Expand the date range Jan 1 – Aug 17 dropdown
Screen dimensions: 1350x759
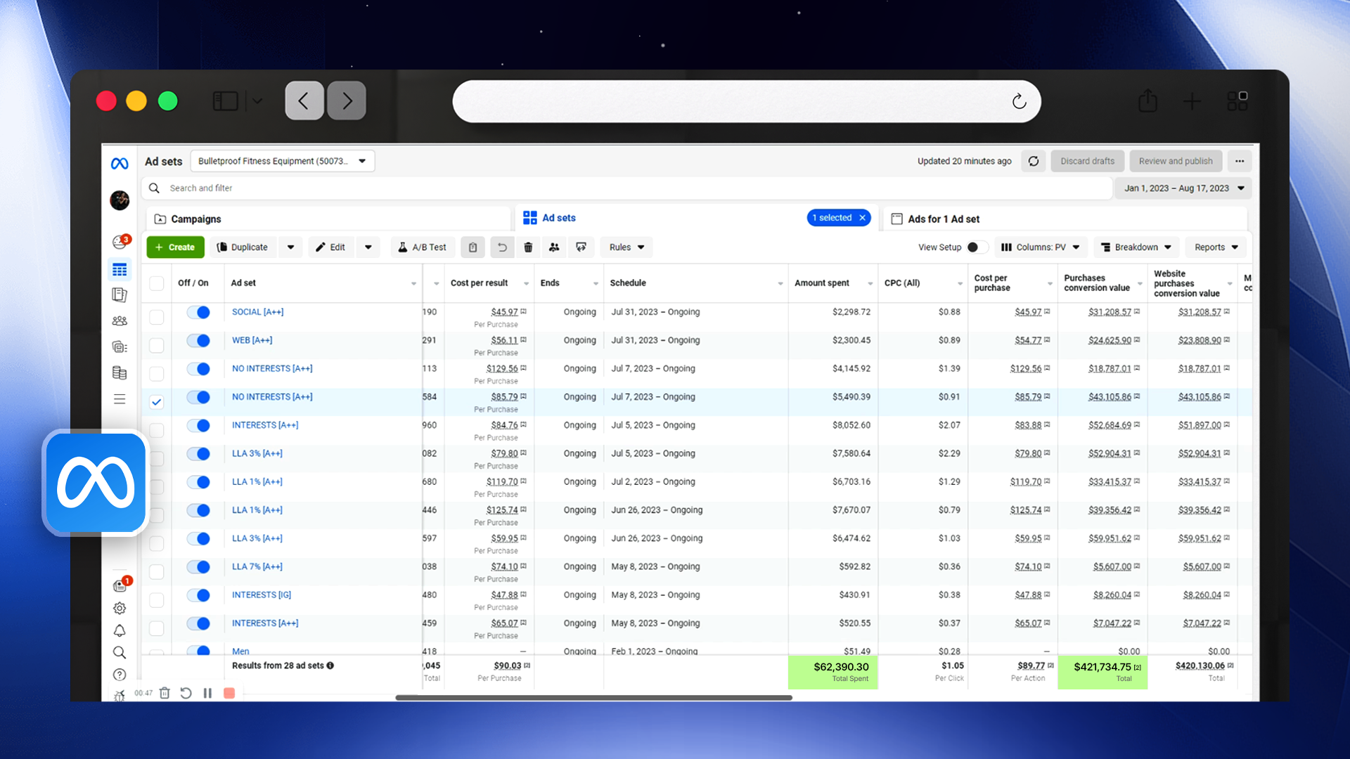[1184, 188]
